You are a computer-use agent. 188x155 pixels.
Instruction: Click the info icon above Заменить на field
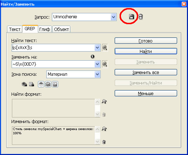coord(93,56)
